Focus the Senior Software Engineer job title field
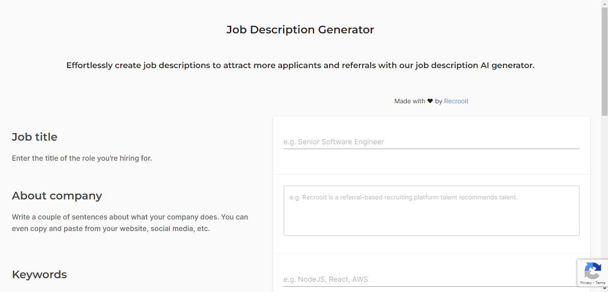Viewport: 608px width, 292px height. point(431,142)
